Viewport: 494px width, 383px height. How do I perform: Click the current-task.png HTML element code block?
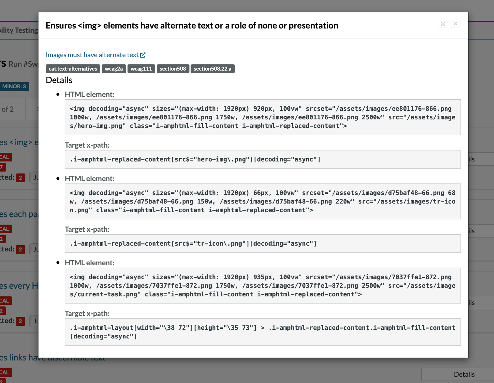tap(263, 285)
